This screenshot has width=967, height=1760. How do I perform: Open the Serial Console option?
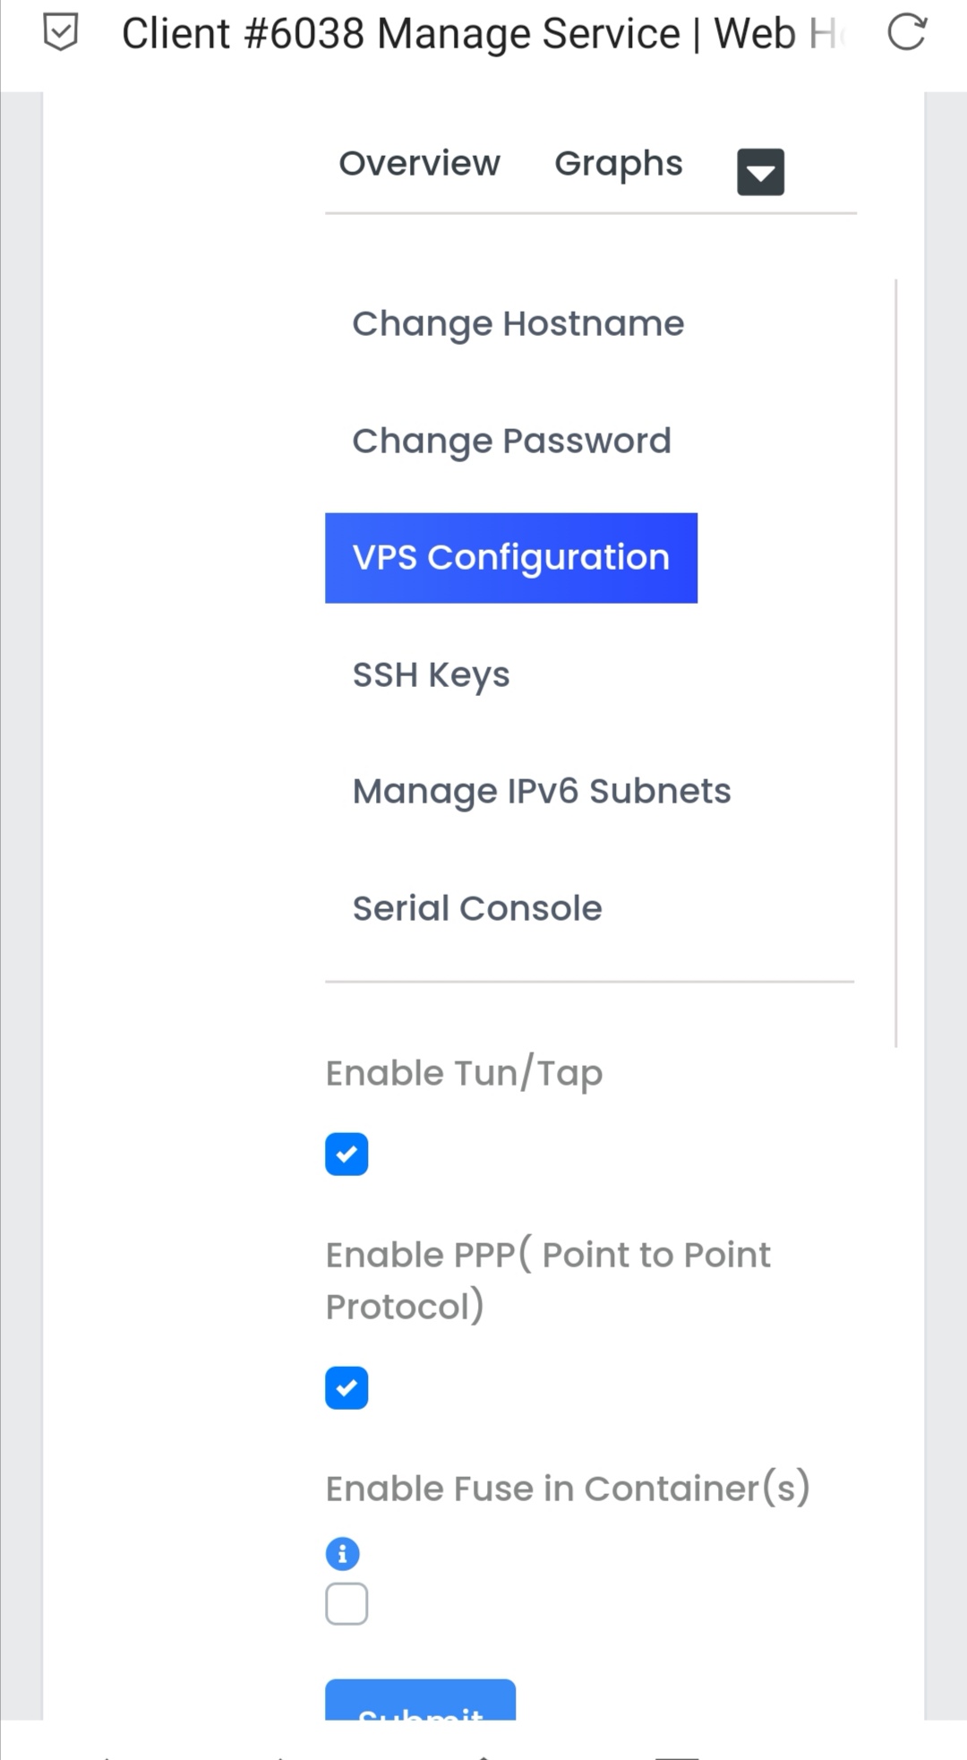[x=476, y=908]
